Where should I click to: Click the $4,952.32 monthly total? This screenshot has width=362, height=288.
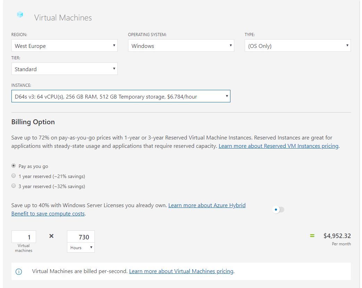pos(337,236)
